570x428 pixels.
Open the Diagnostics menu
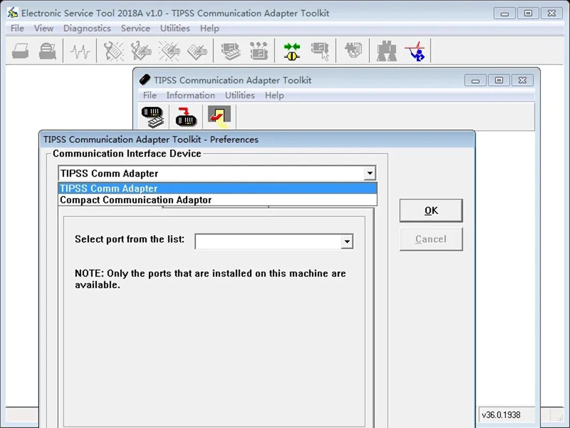tap(87, 28)
